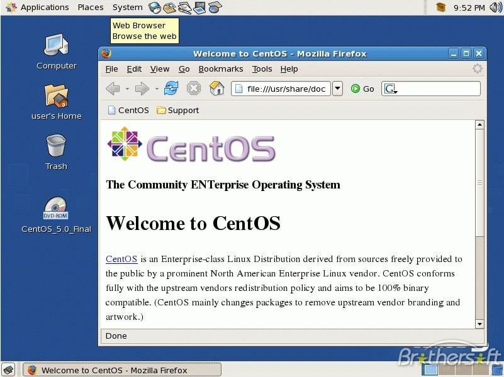Viewport: 504px width, 377px height.
Task: Open the Support bookmarks folder
Action: pyautogui.click(x=177, y=110)
